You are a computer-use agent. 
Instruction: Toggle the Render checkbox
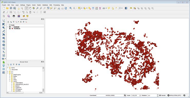160,95
